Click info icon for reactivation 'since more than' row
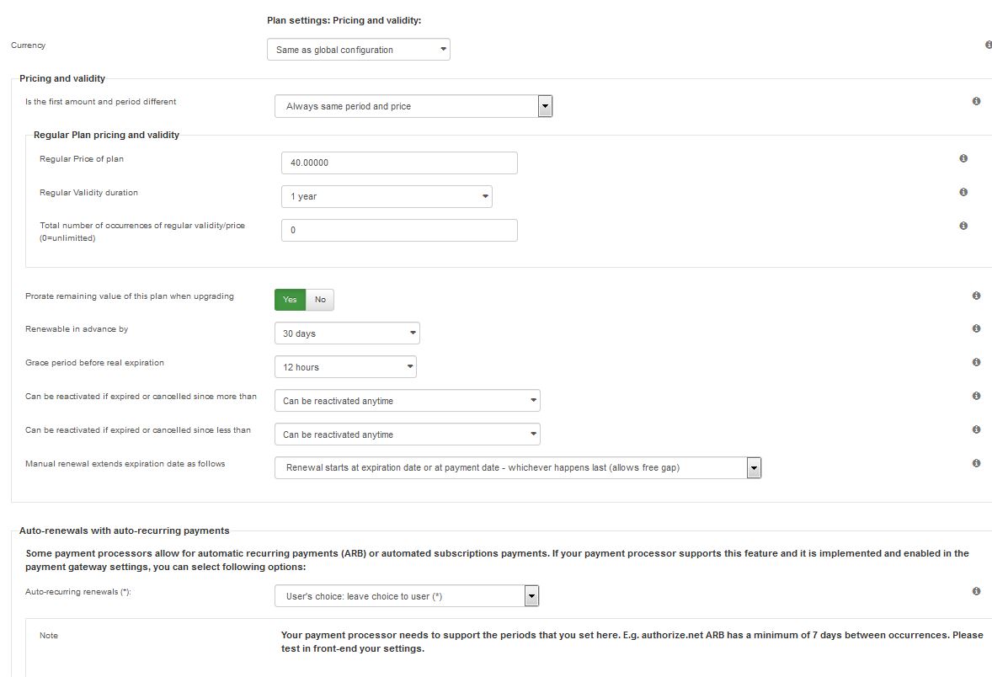992x677 pixels. [976, 396]
